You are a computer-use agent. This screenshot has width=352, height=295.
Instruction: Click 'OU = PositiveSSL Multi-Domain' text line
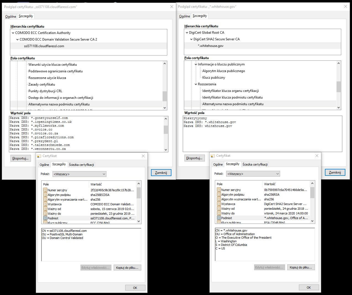tap(62, 234)
